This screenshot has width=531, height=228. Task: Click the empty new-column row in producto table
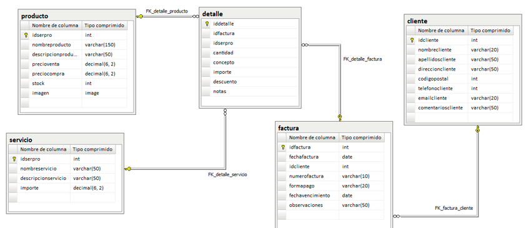(x=74, y=102)
